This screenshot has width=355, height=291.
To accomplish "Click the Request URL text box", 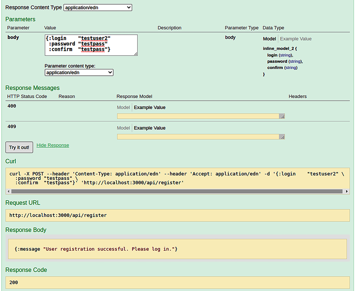I will [x=177, y=215].
